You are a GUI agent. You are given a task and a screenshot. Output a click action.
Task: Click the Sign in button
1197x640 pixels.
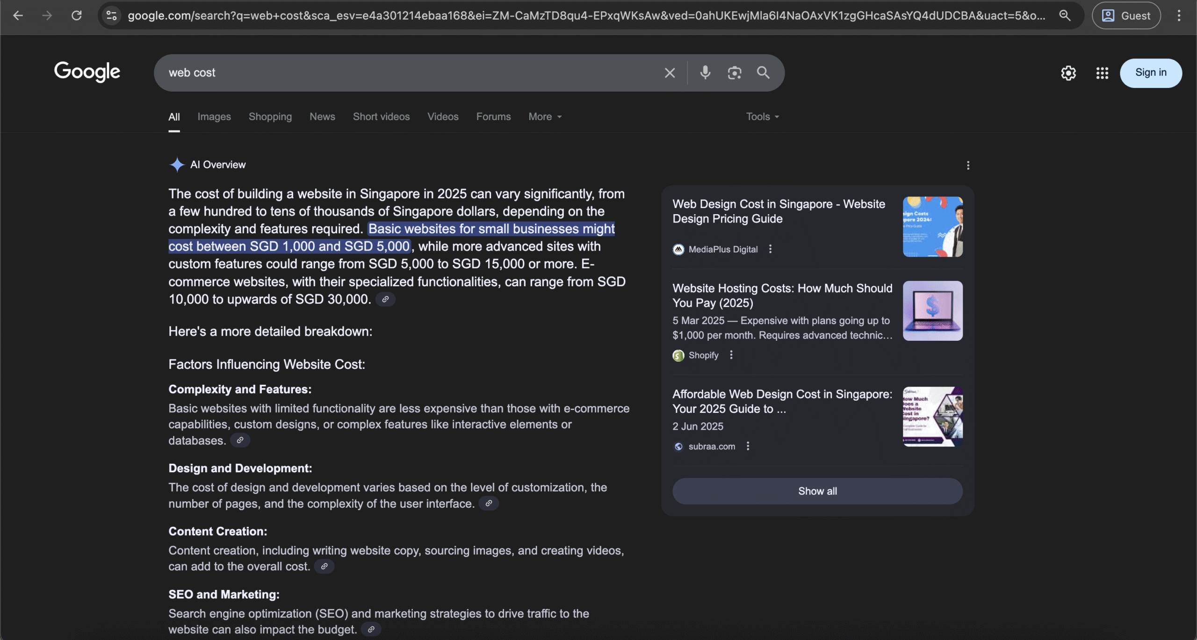pyautogui.click(x=1151, y=73)
